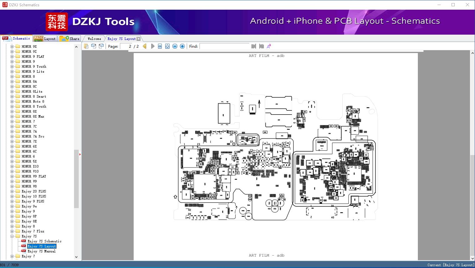Switch to the Welcome document tab
Screen dimensions: 475x268
(94, 39)
